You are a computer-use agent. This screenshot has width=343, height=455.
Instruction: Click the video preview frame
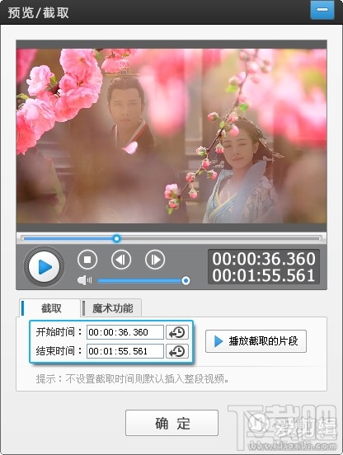tap(171, 136)
